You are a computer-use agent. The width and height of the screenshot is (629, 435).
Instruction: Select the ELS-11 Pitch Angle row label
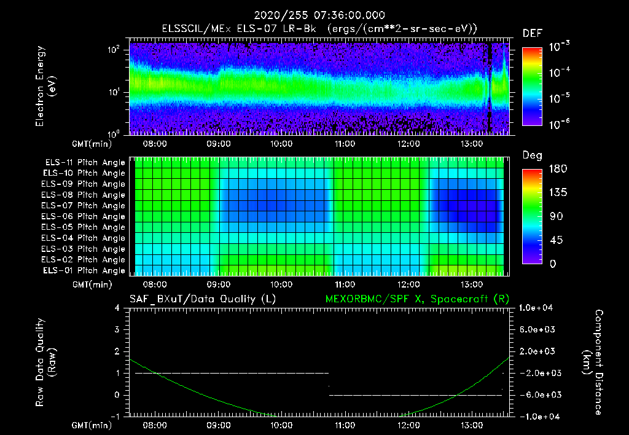pos(85,163)
